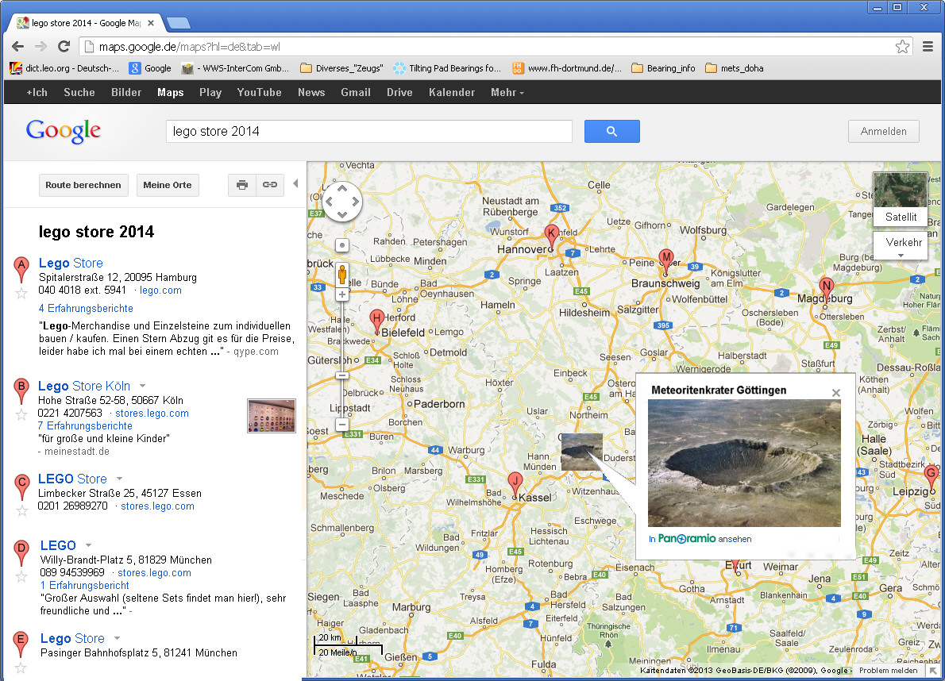Click the search box with lego store 2014
This screenshot has height=681, width=945.
pos(368,131)
